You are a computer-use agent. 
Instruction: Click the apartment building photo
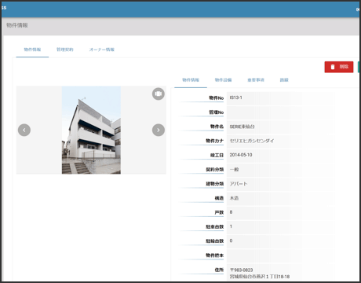pos(91,130)
